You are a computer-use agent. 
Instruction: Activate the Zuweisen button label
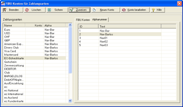[81, 10]
